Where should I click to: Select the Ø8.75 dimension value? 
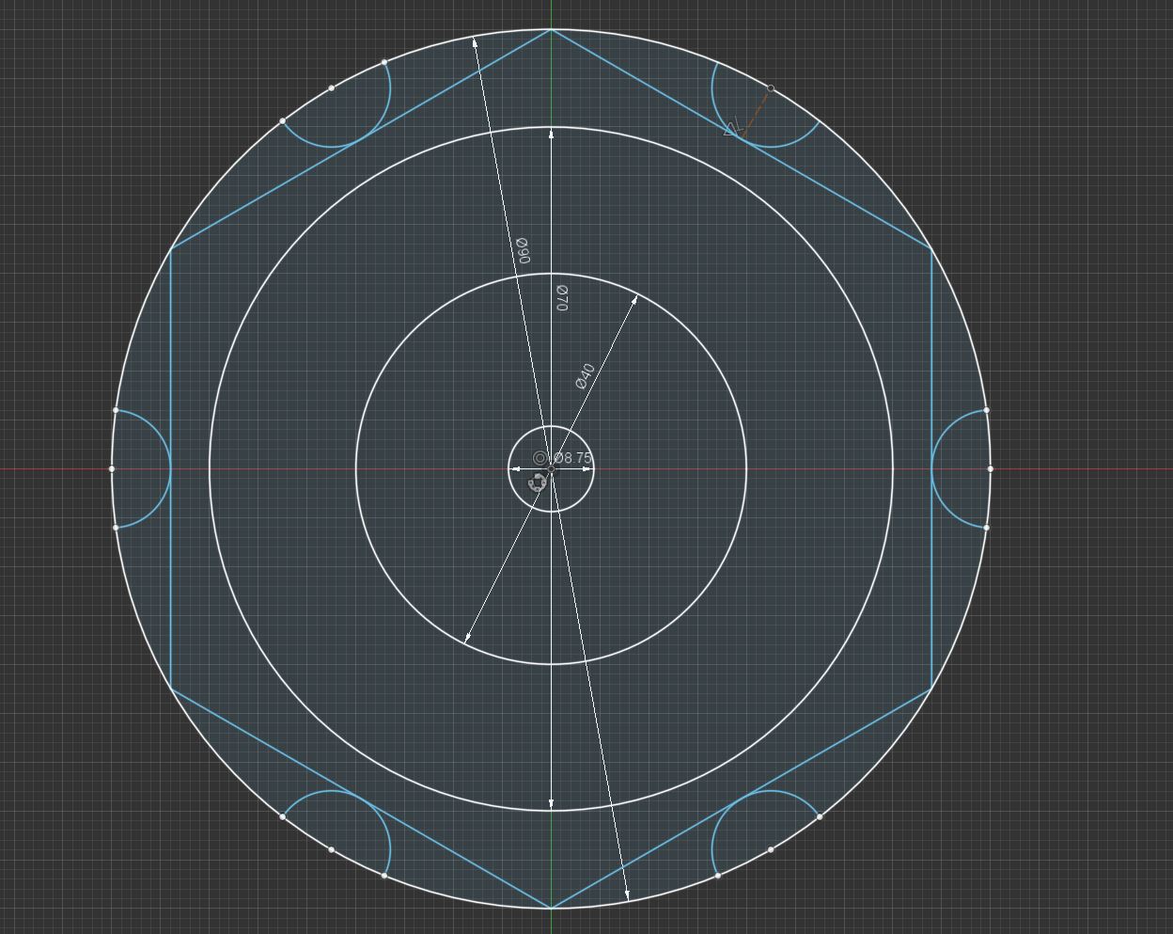[574, 459]
